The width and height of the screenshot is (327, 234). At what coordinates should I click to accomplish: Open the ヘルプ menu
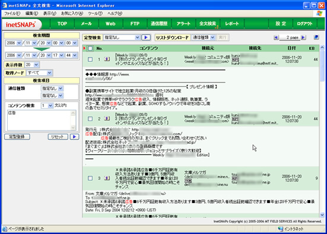pyautogui.click(x=115, y=13)
